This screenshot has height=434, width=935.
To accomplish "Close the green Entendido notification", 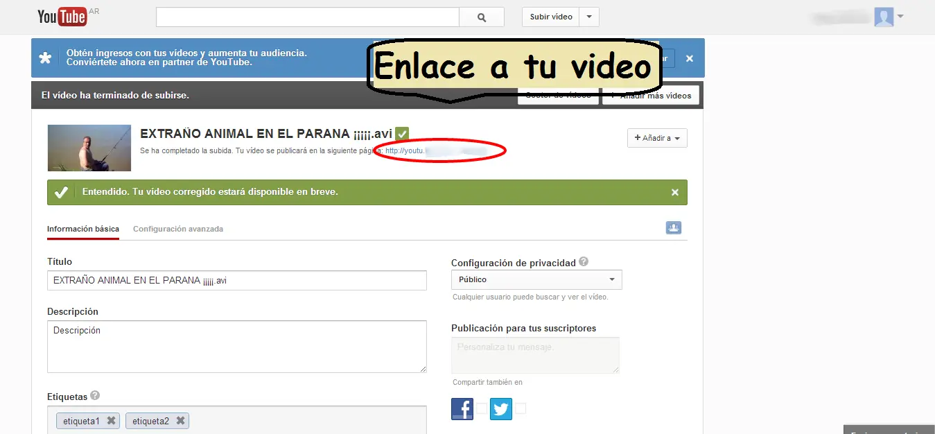I will click(675, 192).
